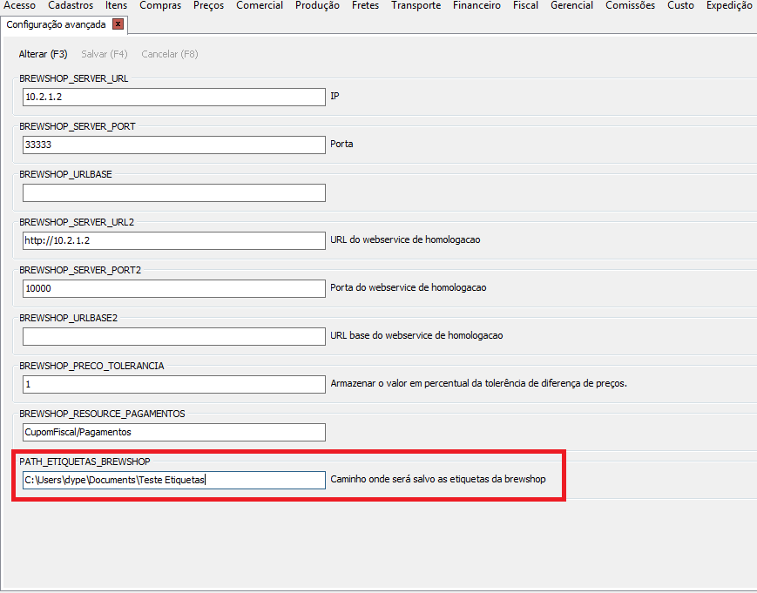The width and height of the screenshot is (757, 593).
Task: Open the Expedição menu
Action: coord(729,5)
